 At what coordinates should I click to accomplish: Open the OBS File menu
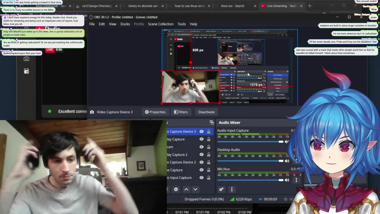tap(92, 24)
